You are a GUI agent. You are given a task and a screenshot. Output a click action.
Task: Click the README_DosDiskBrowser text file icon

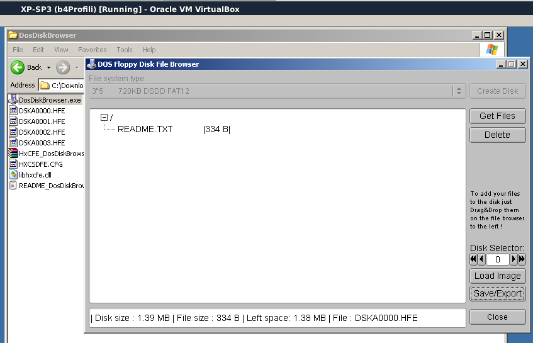click(13, 185)
